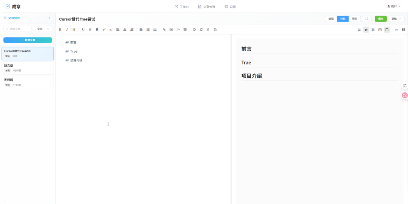This screenshot has height=204, width=408.
Task: Go to 工作台 in top navigation
Action: click(x=182, y=7)
